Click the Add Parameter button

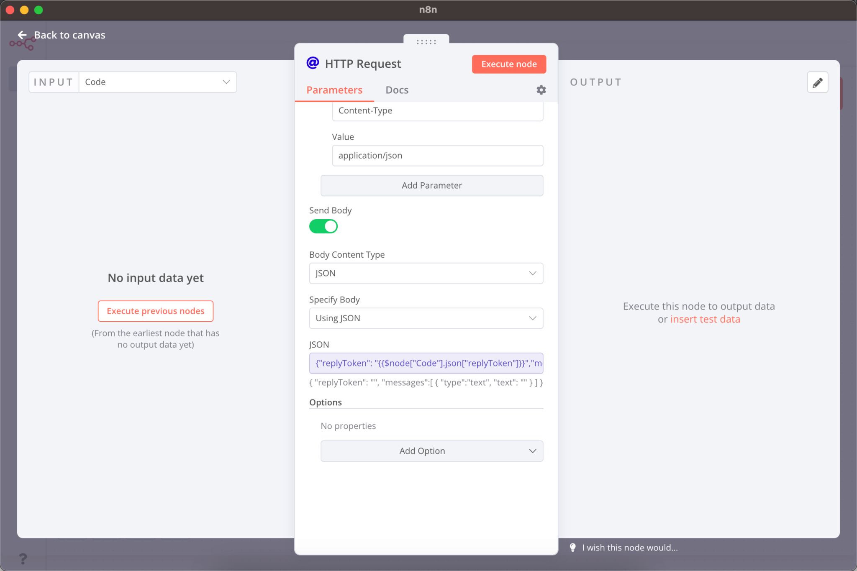click(x=431, y=185)
